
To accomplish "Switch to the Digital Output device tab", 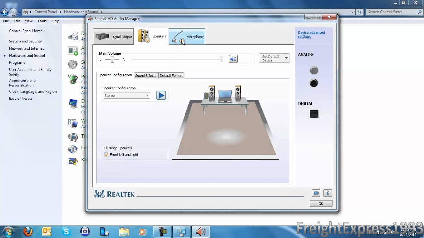I will (x=114, y=37).
